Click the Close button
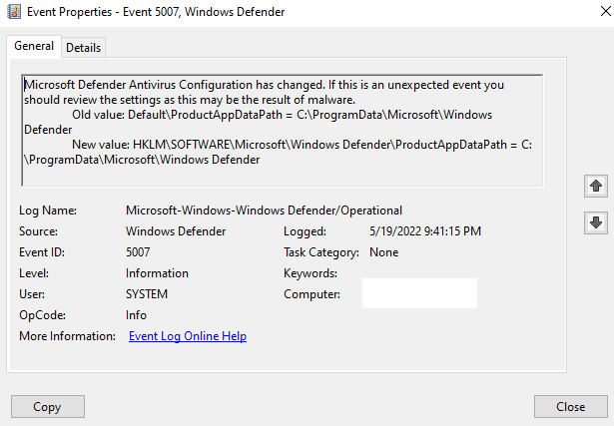614x426 pixels. [x=570, y=407]
